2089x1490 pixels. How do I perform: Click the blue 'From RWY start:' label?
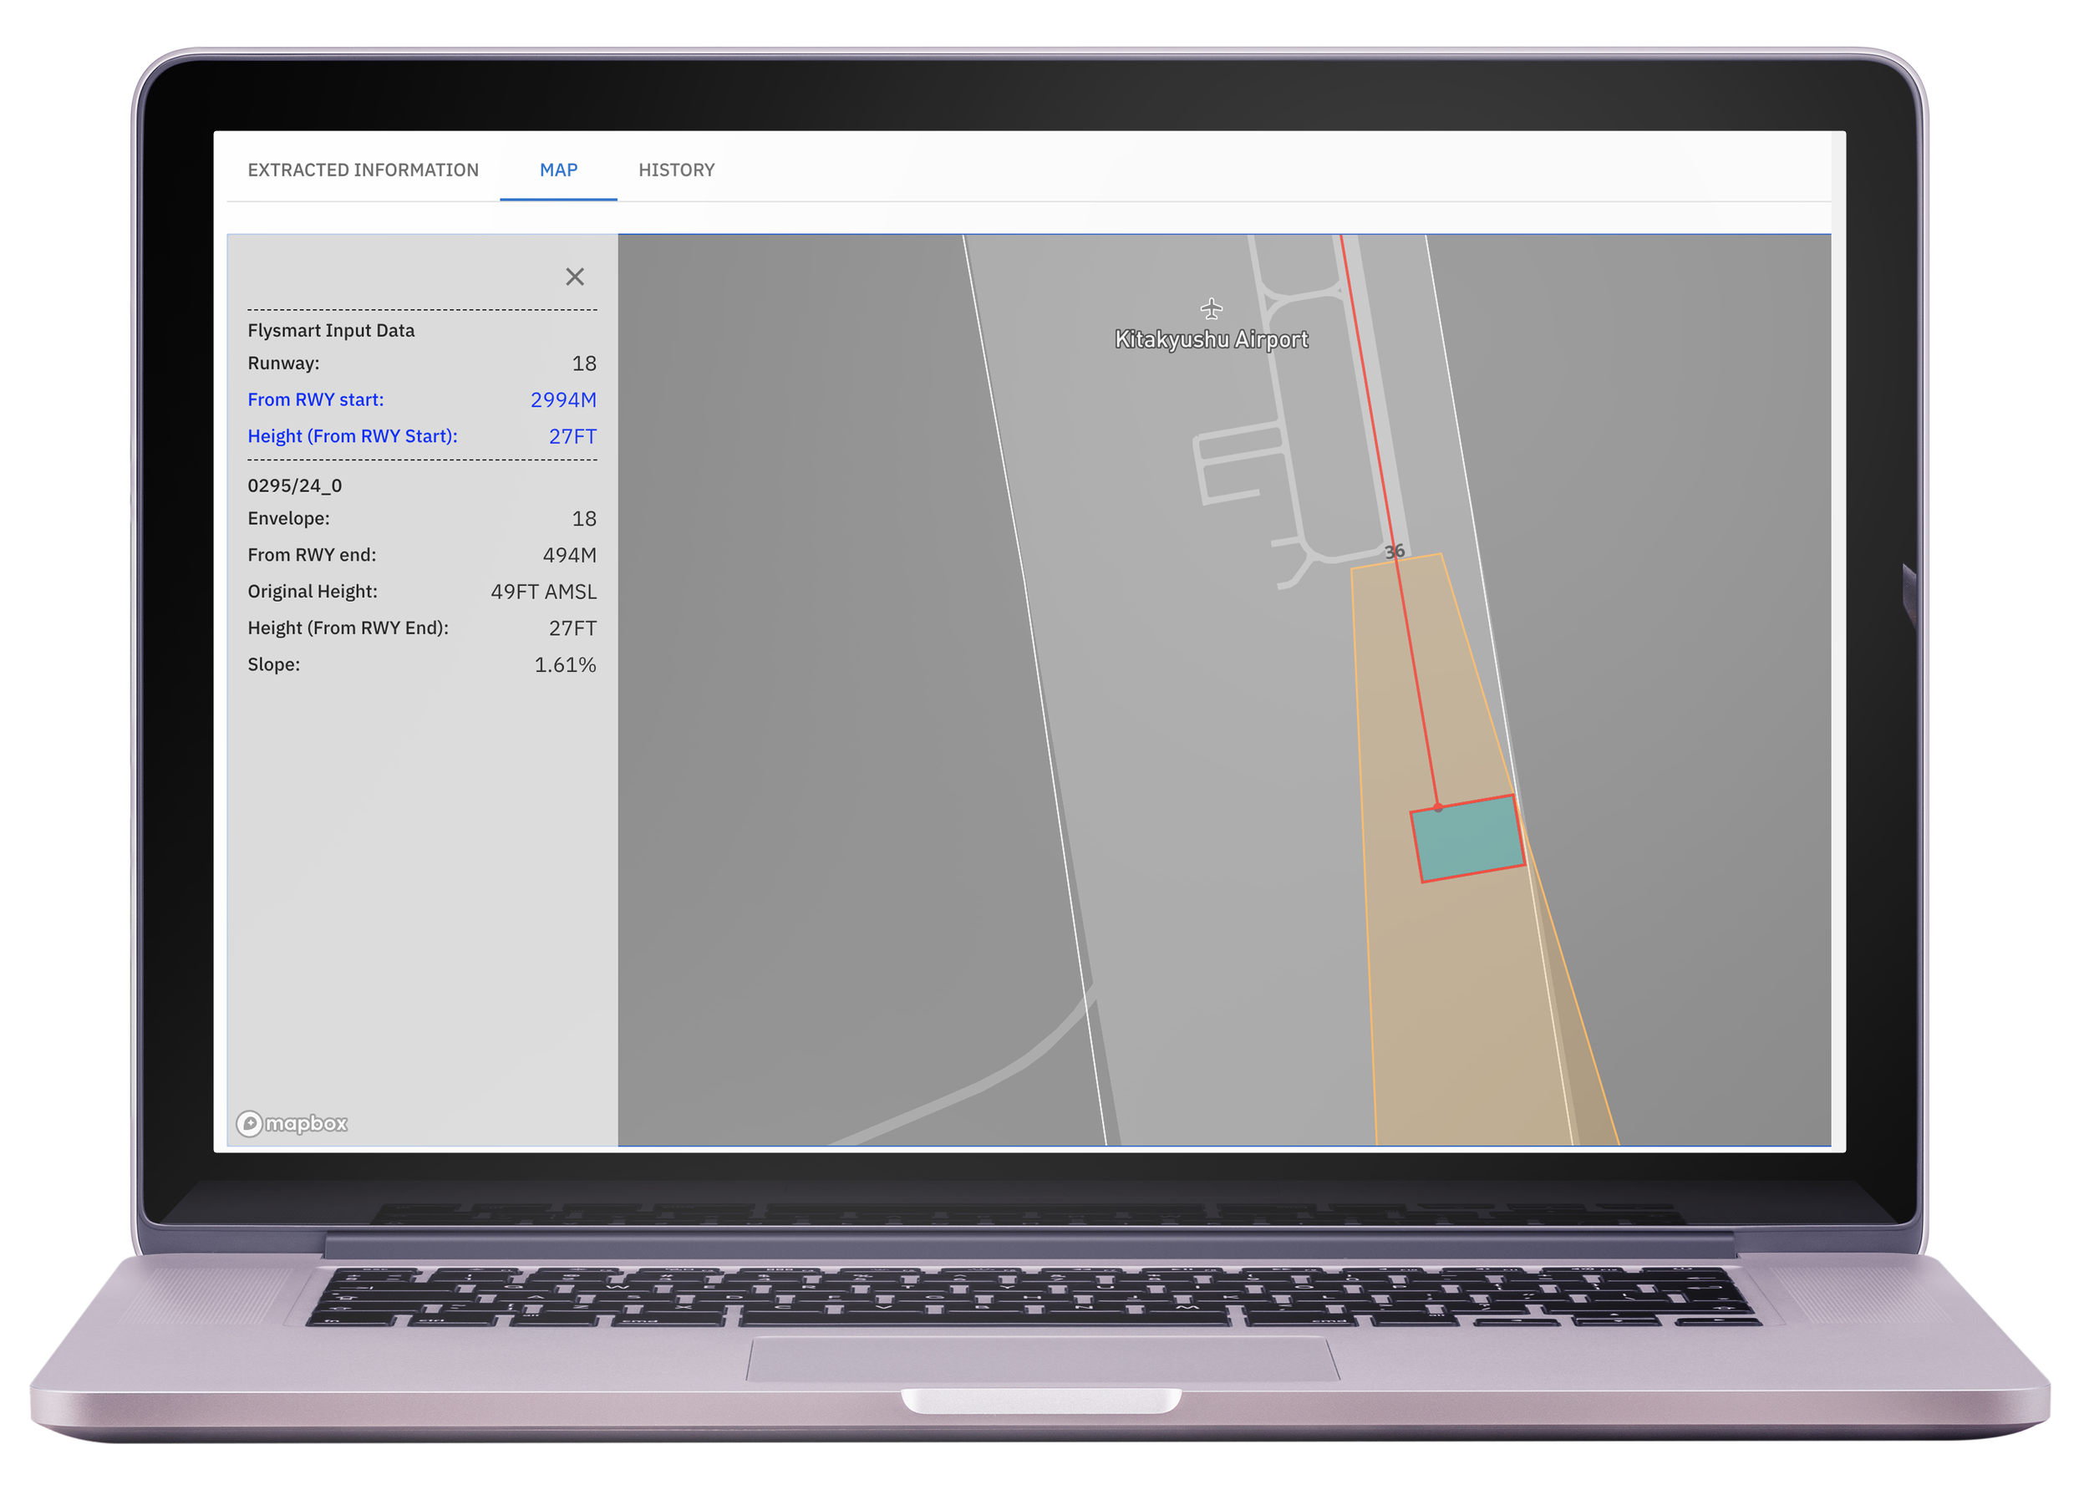pos(316,399)
